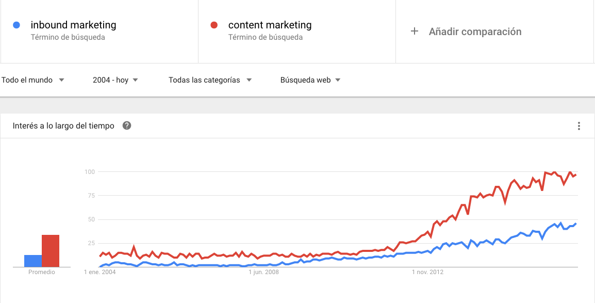This screenshot has height=303, width=595.
Task: Click the red Promedio average bar
Action: coord(51,251)
